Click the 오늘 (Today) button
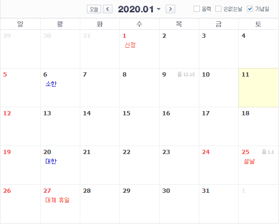Screen dimensions: 280x224 click(94, 9)
